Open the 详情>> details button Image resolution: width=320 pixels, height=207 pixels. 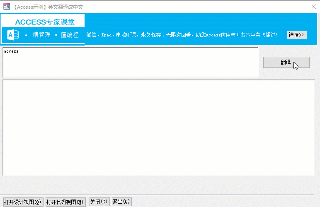point(297,35)
